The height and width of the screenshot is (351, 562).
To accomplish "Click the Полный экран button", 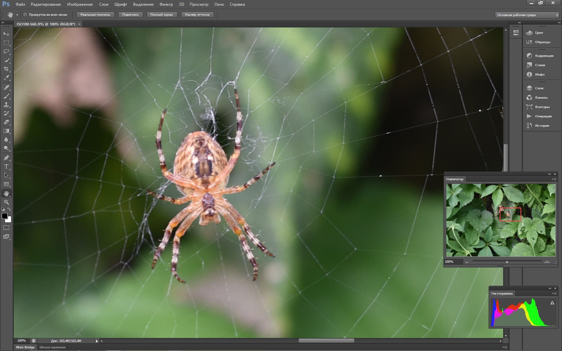I will pyautogui.click(x=162, y=15).
